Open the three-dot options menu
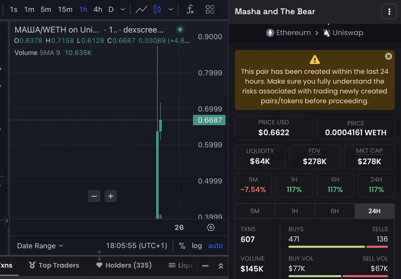The height and width of the screenshot is (279, 401). tap(389, 12)
